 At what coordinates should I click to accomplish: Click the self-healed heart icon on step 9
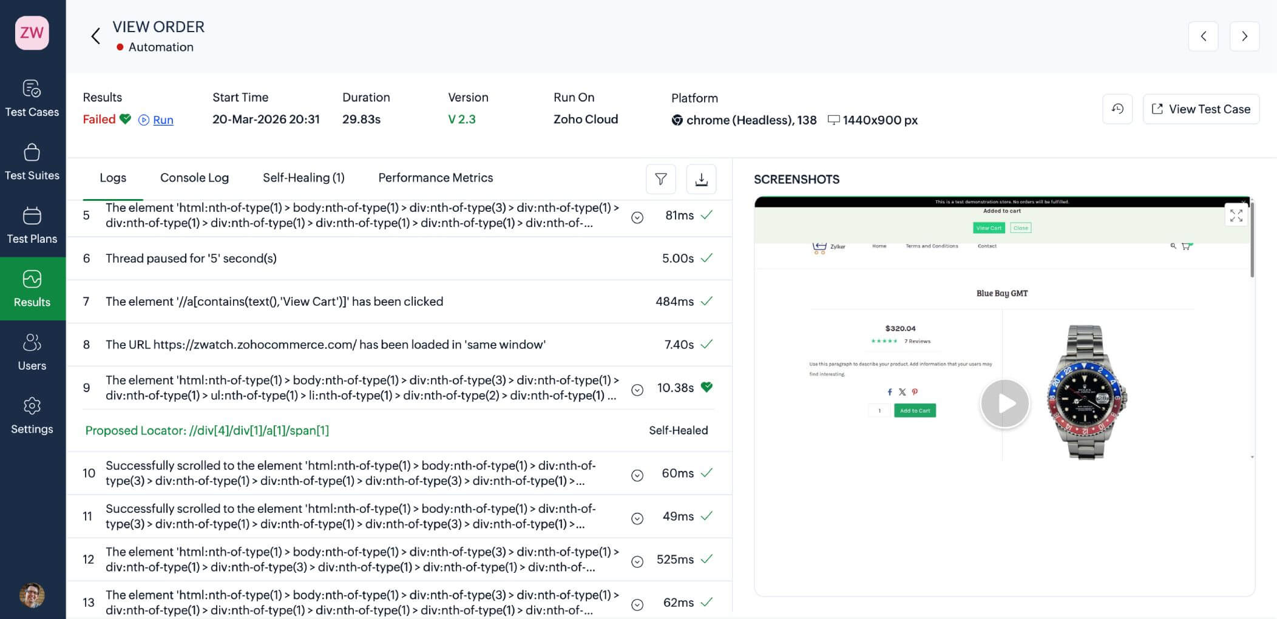point(706,387)
